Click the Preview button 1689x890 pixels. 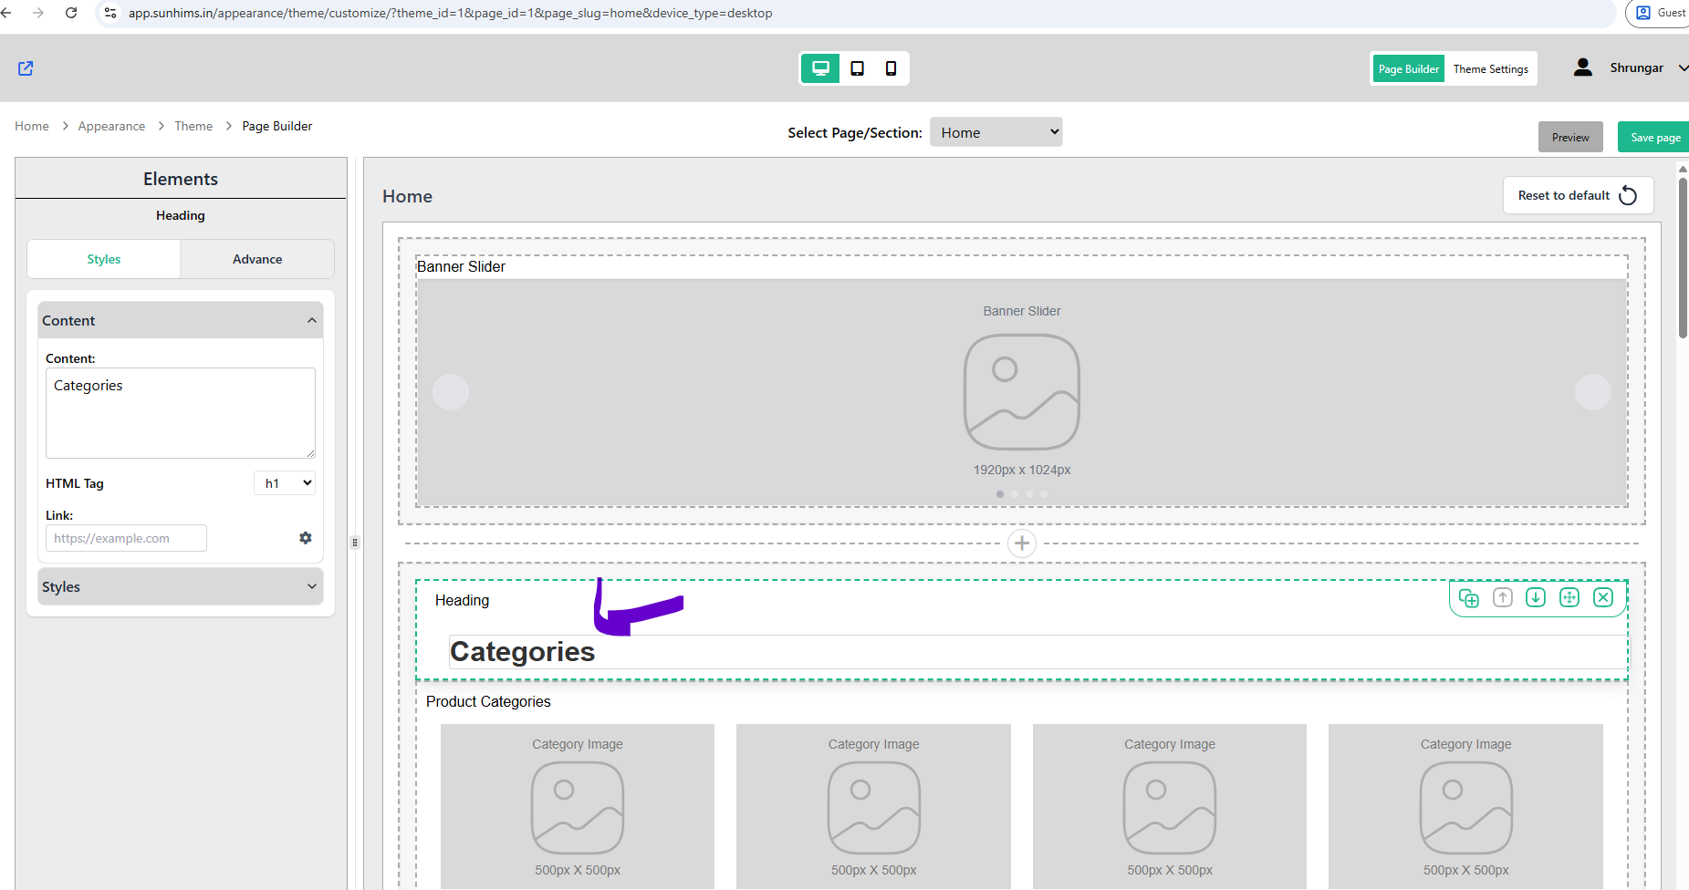coord(1570,137)
